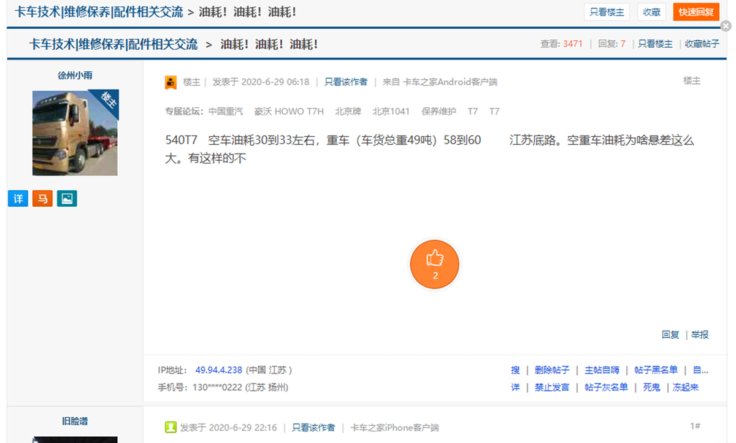Open the 中国重汽 forum tag
The height and width of the screenshot is (443, 736).
point(226,111)
